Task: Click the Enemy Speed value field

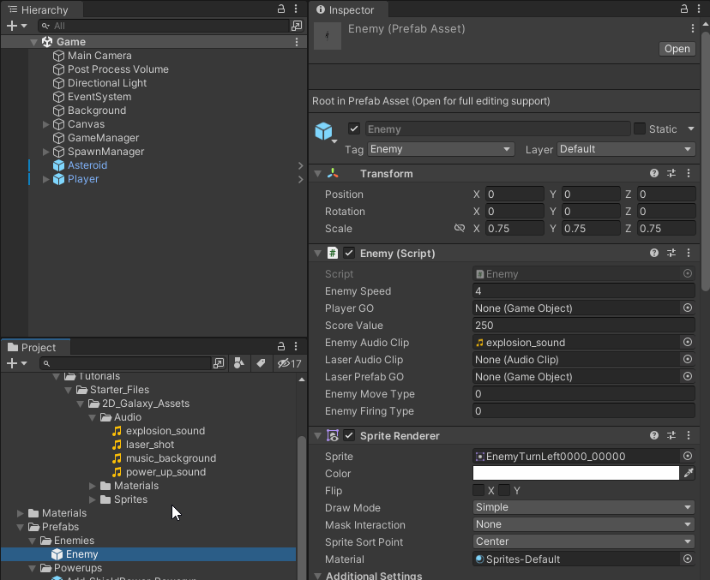Action: click(584, 291)
